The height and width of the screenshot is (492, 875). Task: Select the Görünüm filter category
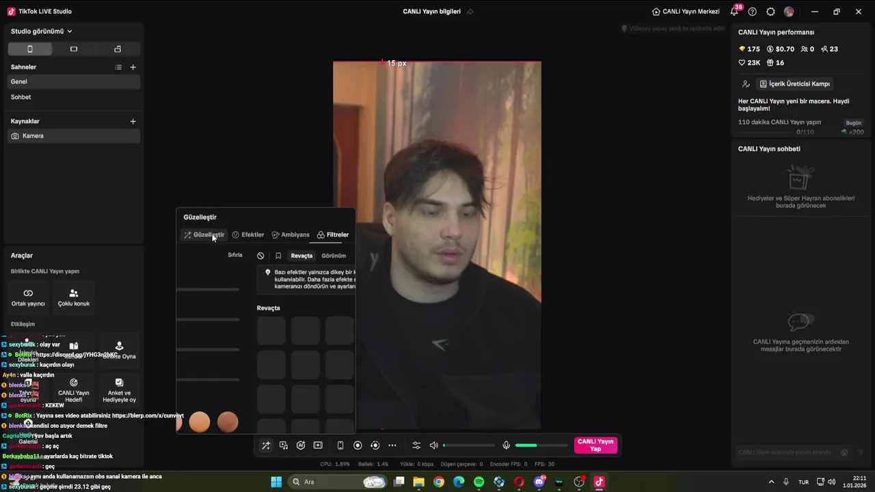tap(334, 256)
